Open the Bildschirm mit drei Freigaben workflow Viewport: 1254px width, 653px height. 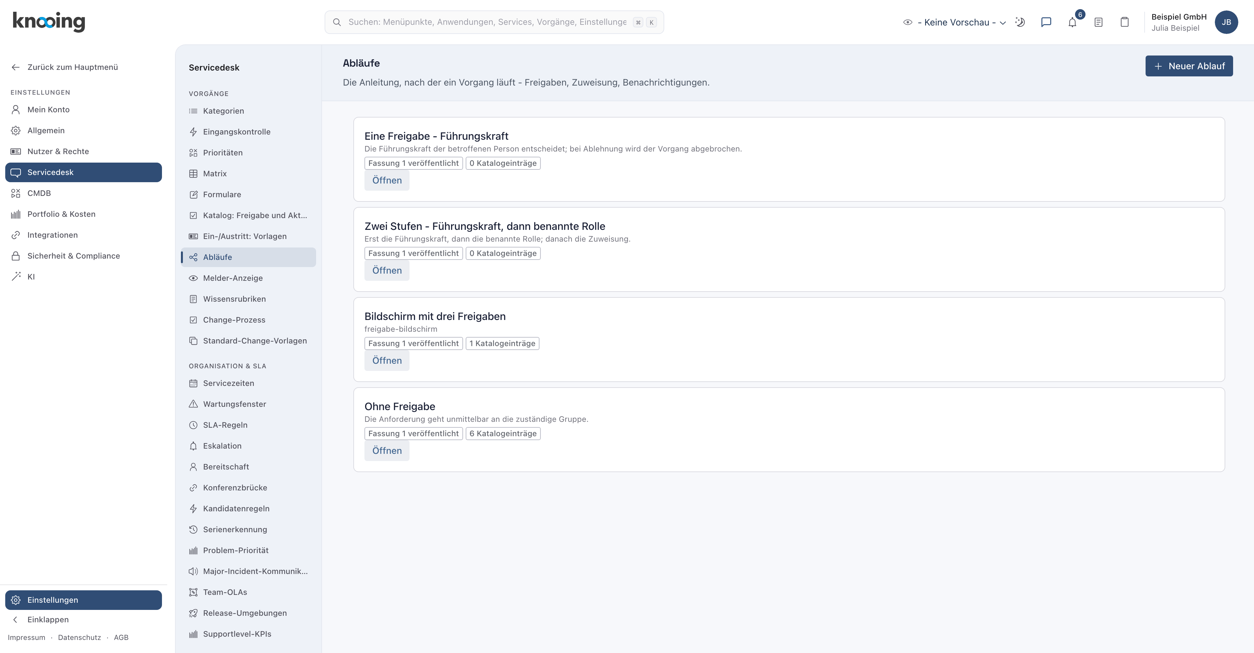tap(387, 360)
